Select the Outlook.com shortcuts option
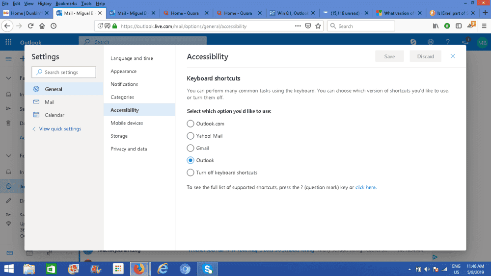491x276 pixels. click(191, 124)
